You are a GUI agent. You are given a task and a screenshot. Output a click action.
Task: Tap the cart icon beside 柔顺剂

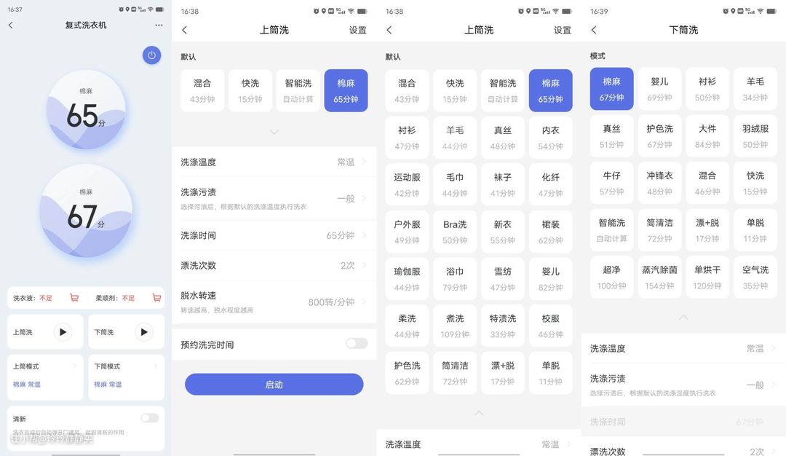[x=156, y=298]
